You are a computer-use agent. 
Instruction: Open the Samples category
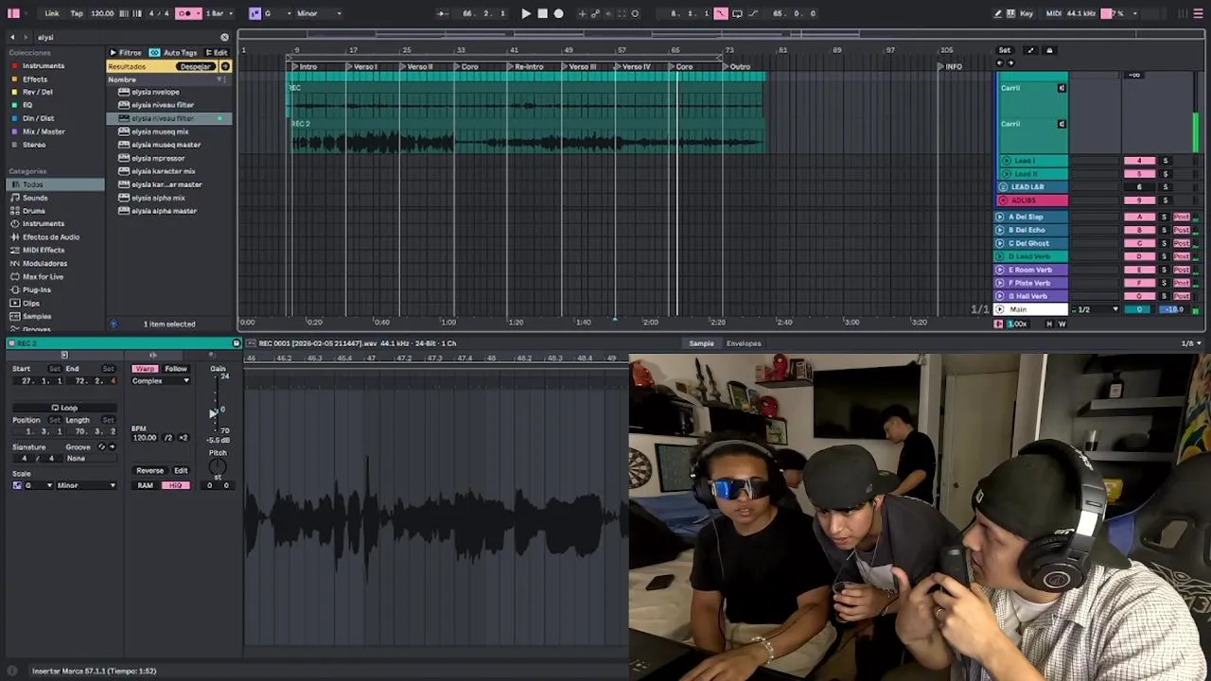[x=37, y=316]
